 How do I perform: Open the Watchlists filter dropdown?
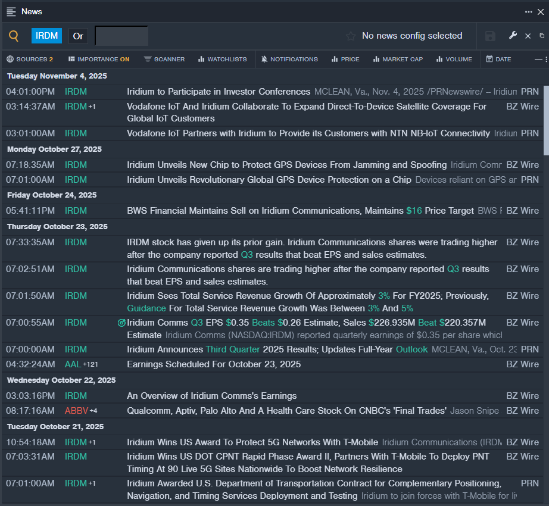(222, 59)
